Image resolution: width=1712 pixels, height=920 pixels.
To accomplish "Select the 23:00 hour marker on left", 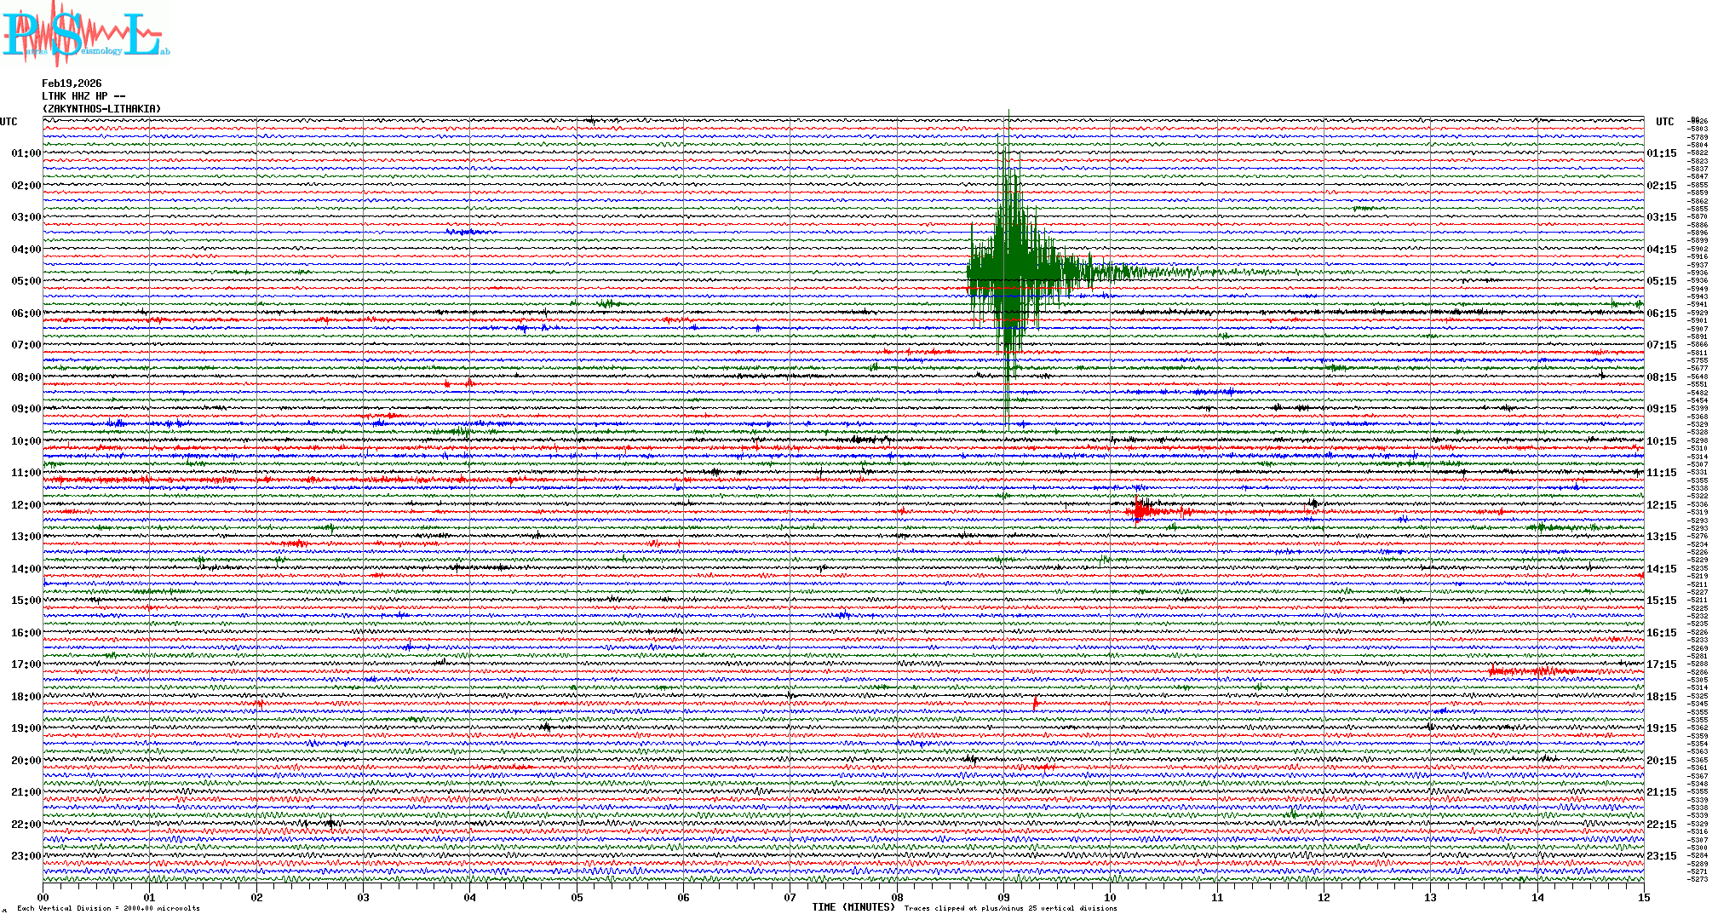I will [x=26, y=856].
